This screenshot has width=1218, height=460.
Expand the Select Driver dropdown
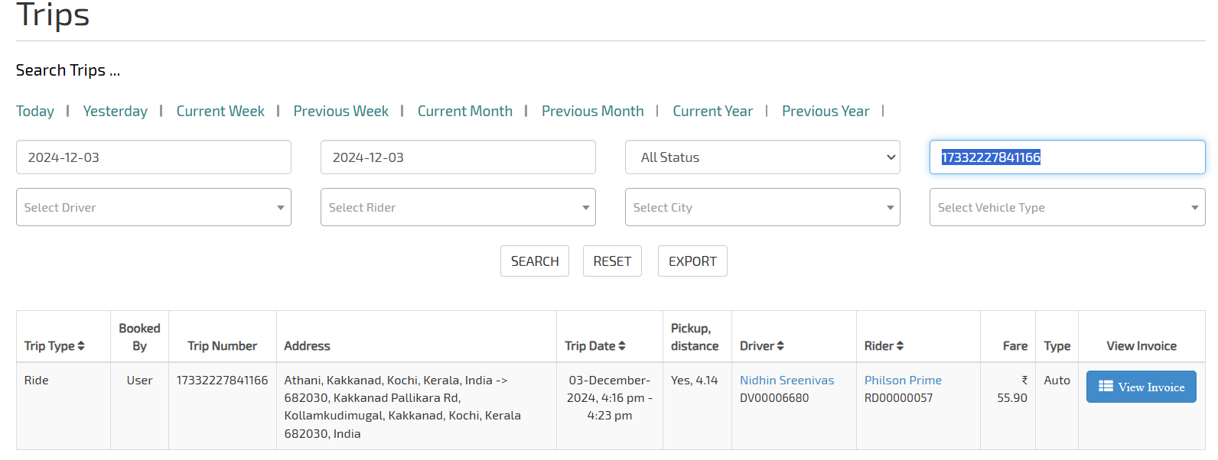coord(153,208)
